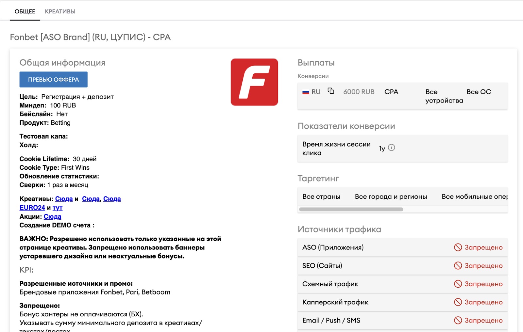
Task: Click the Общая информация heading
Action: point(62,63)
